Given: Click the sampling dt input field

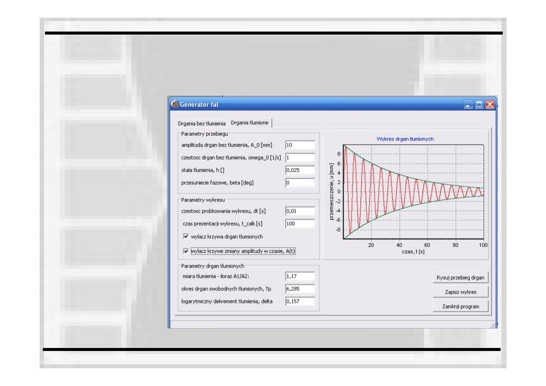Looking at the screenshot, I should tap(300, 211).
